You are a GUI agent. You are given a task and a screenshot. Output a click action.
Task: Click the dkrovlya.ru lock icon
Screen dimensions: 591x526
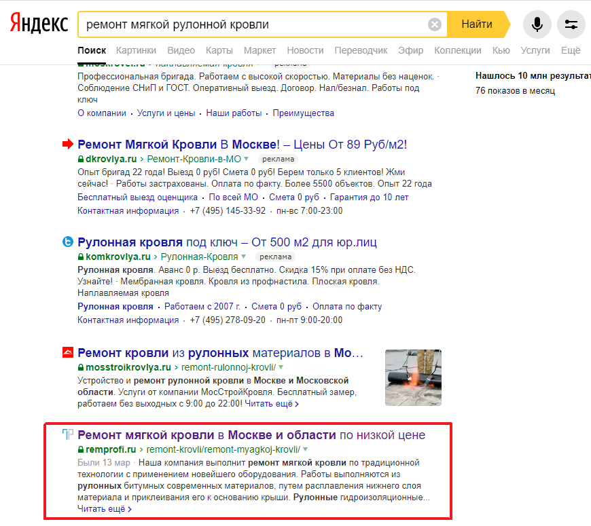pyautogui.click(x=81, y=159)
